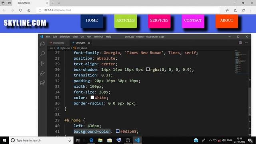Open the Go menu
Image resolution: width=256 pixels, height=144 pixels.
coord(82,37)
